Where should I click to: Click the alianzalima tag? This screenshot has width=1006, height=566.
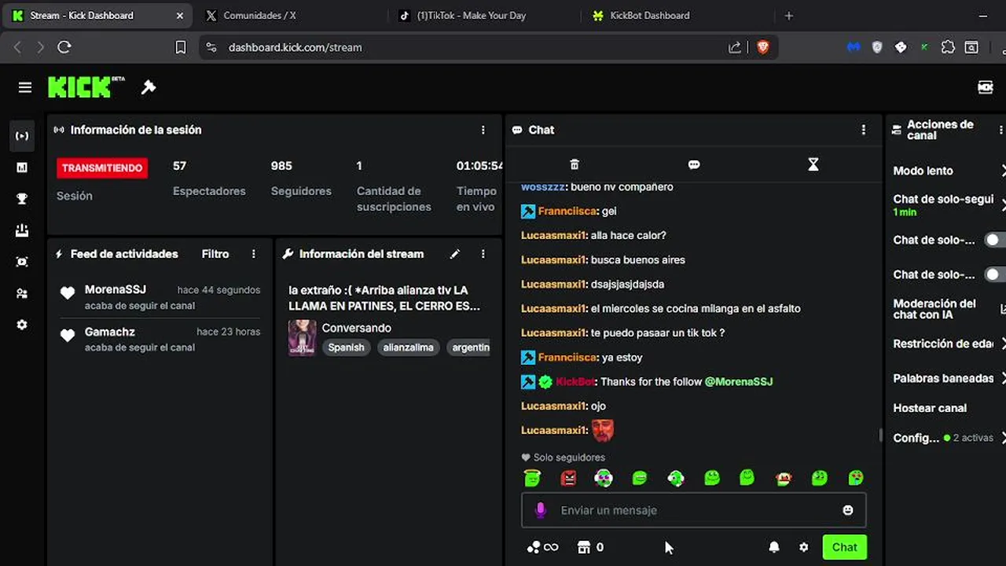(x=409, y=347)
